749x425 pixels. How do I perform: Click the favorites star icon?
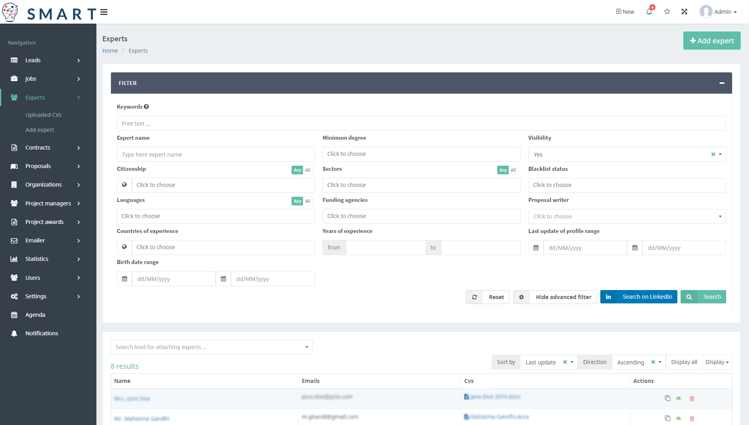coord(667,12)
